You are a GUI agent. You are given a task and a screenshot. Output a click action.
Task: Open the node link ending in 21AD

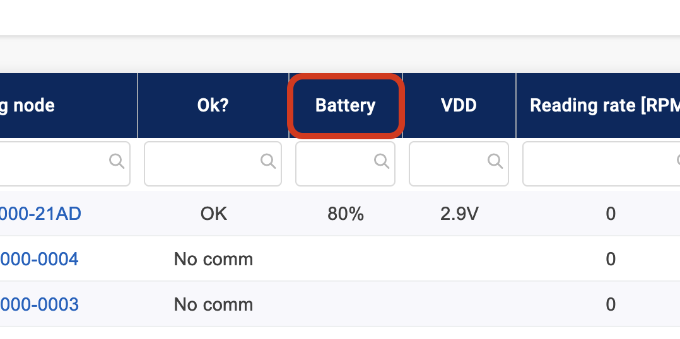(x=40, y=214)
